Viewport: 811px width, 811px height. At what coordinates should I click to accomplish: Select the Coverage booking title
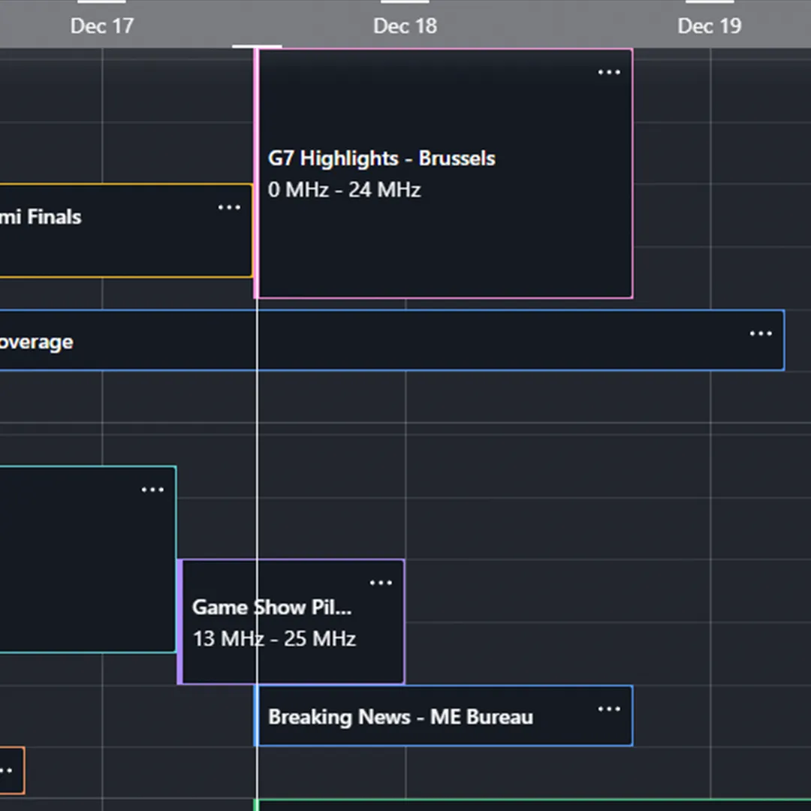36,342
